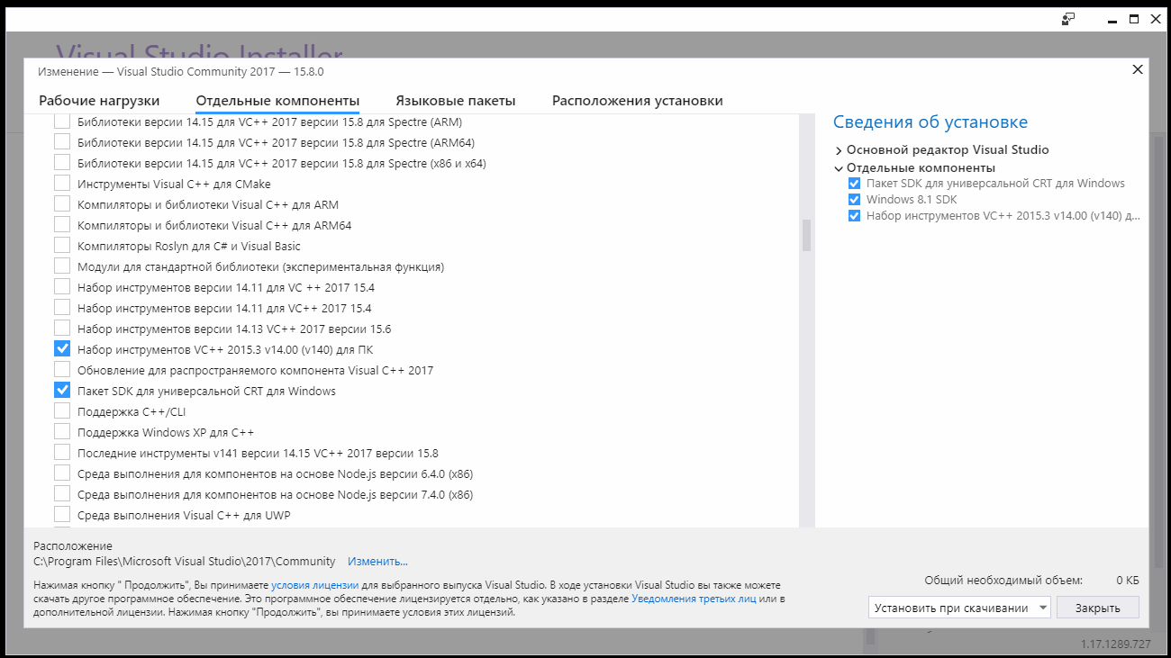Tick Последние инструменты v141 версии 14.15

click(x=62, y=453)
